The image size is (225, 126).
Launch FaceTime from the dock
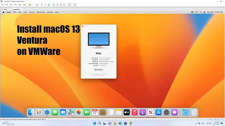pos(87,112)
